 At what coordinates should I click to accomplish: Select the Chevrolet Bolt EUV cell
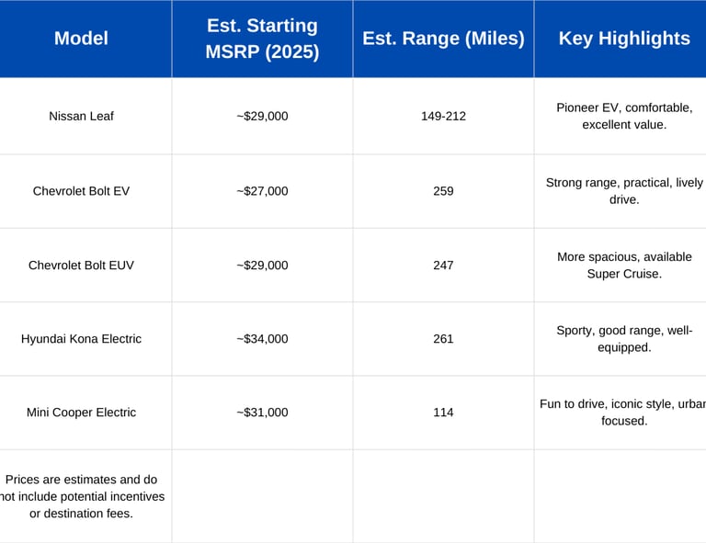[81, 266]
